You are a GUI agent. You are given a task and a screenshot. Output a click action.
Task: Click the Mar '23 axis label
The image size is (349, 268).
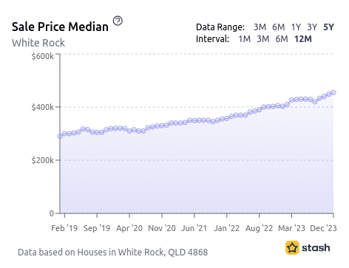pyautogui.click(x=291, y=228)
